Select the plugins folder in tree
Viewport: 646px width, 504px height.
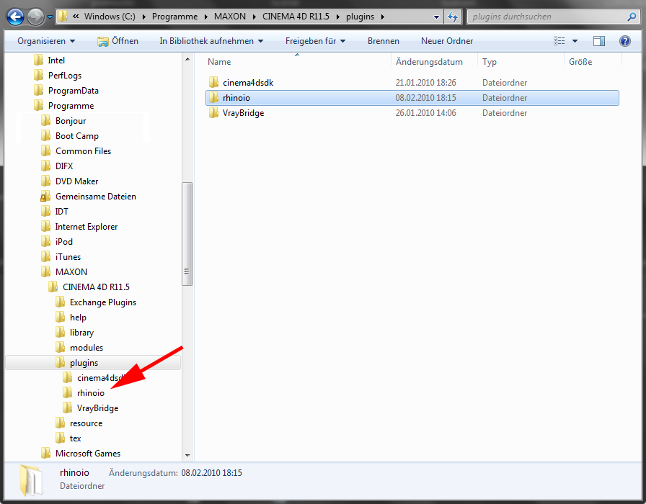pos(93,363)
